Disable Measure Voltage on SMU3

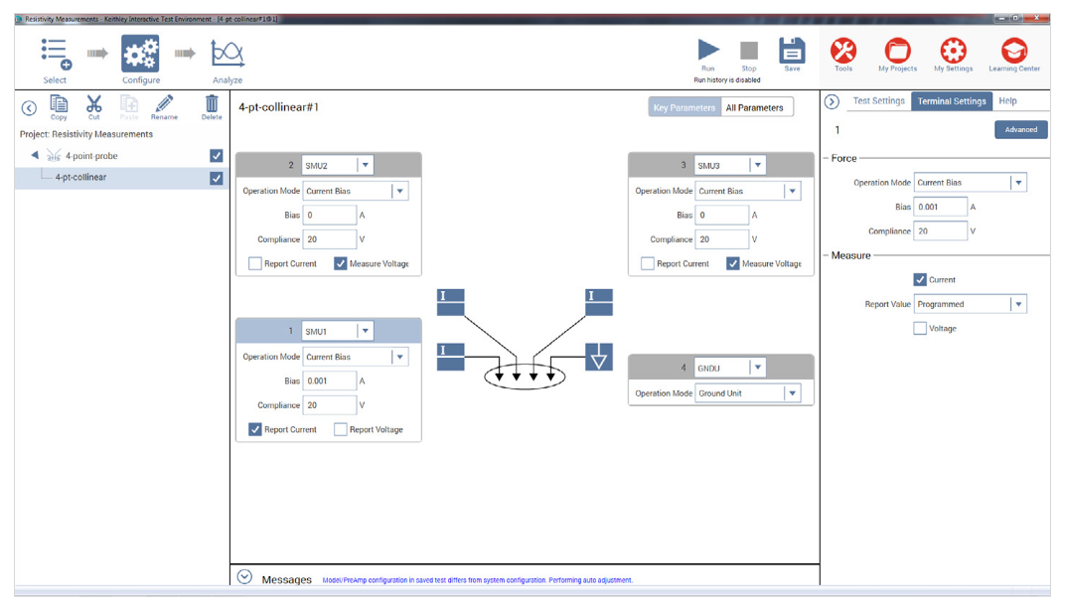733,262
